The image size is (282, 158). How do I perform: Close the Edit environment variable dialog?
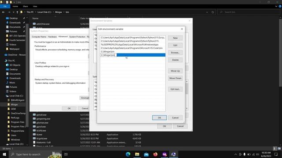[182, 29]
